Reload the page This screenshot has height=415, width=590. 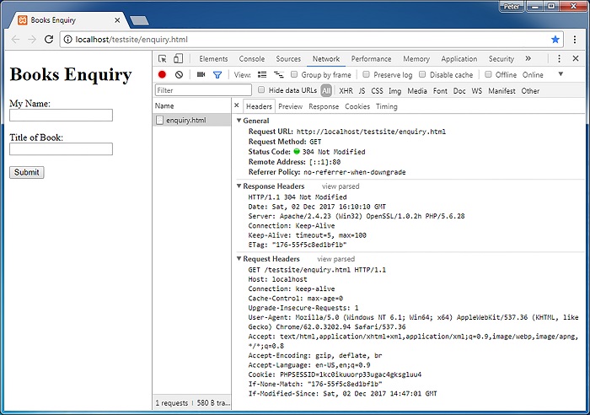49,39
